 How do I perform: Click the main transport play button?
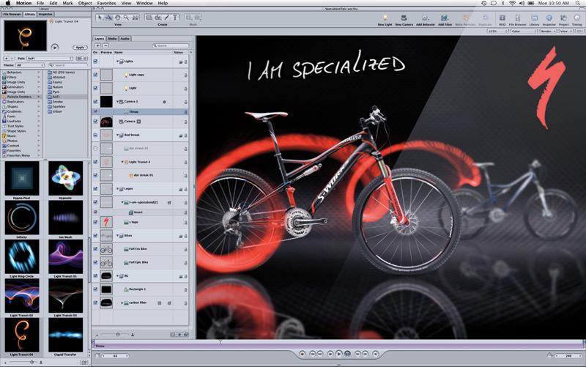point(338,354)
